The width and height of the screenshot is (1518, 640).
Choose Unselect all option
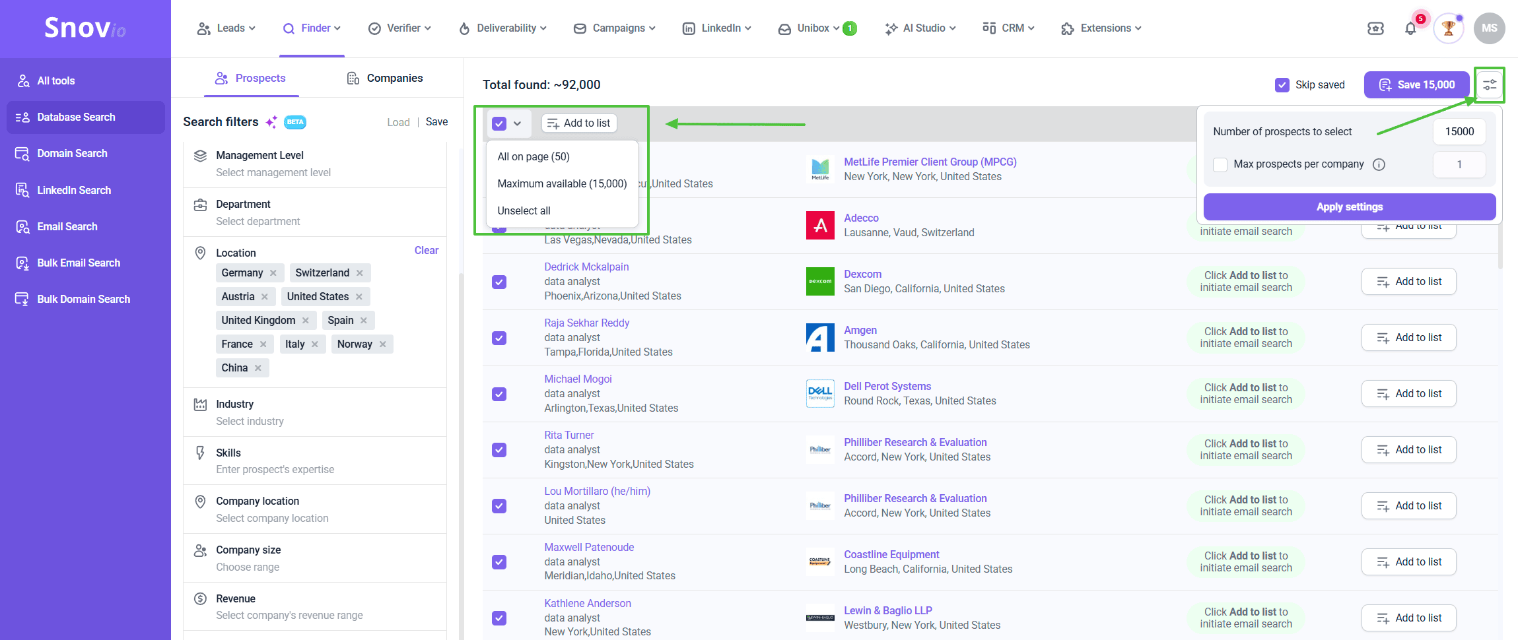coord(563,211)
